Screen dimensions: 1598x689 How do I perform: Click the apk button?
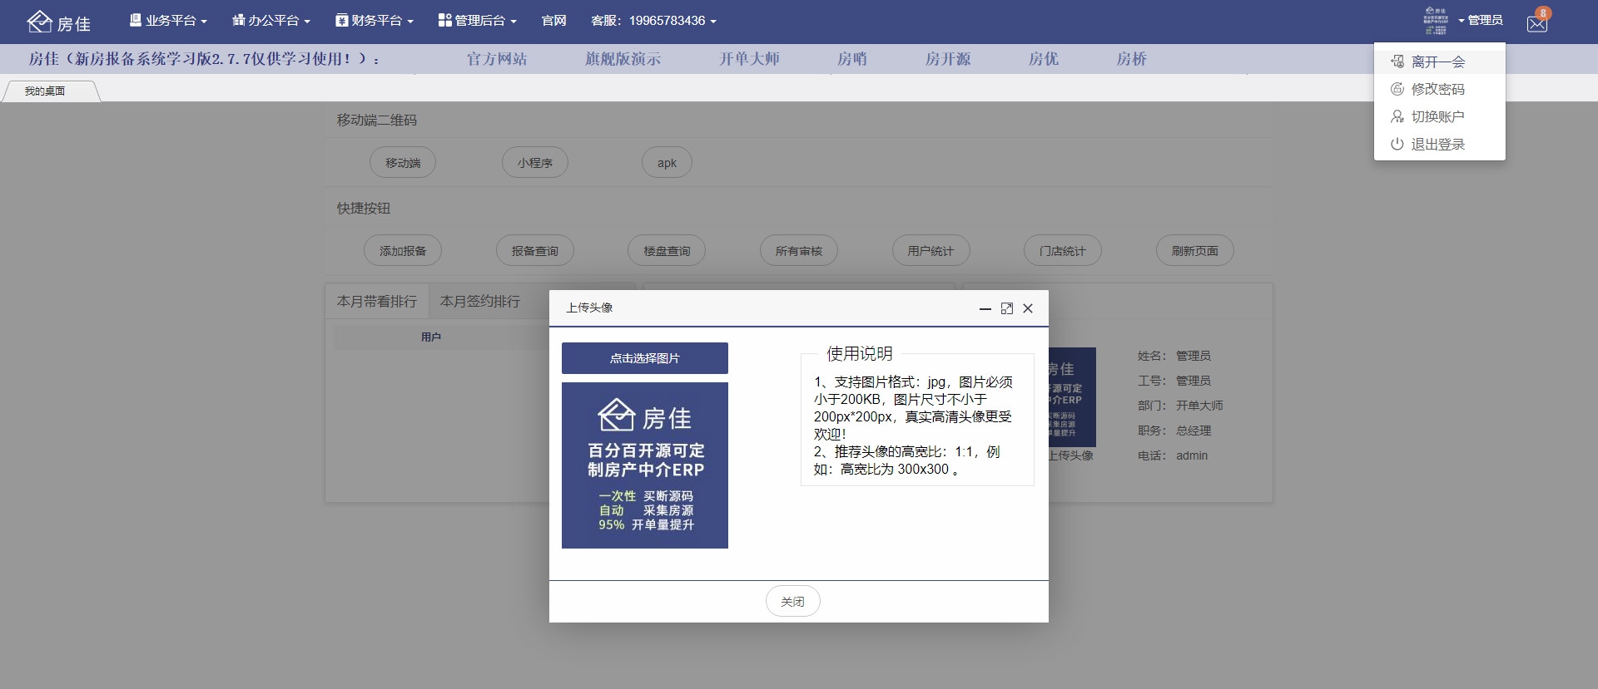[x=667, y=163]
